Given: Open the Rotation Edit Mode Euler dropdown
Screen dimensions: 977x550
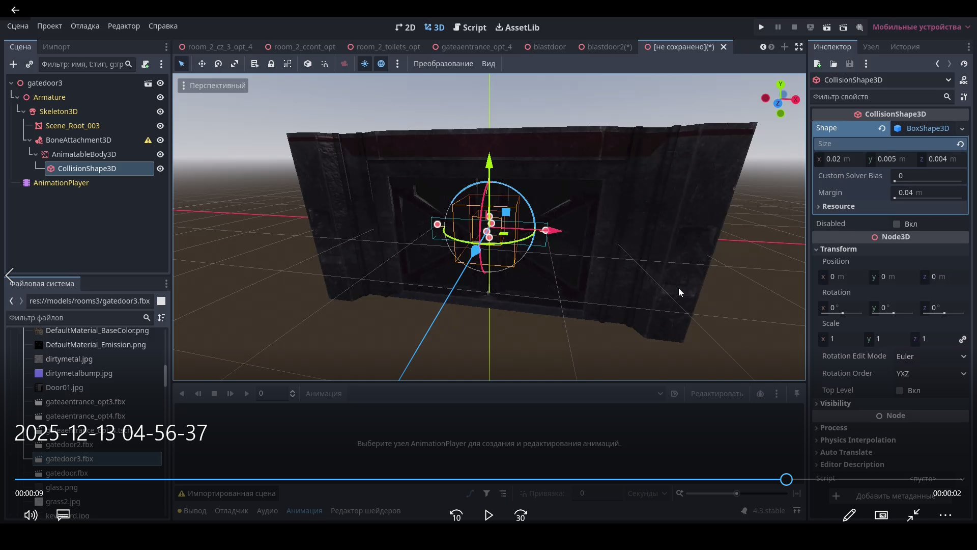Looking at the screenshot, I should (x=931, y=356).
